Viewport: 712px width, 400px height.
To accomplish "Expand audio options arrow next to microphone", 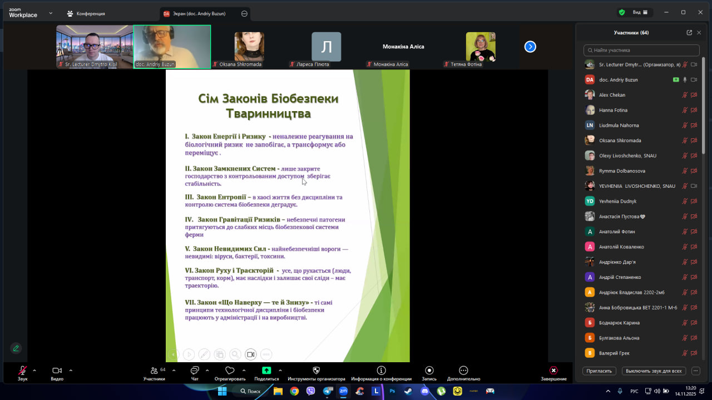I will pos(34,370).
